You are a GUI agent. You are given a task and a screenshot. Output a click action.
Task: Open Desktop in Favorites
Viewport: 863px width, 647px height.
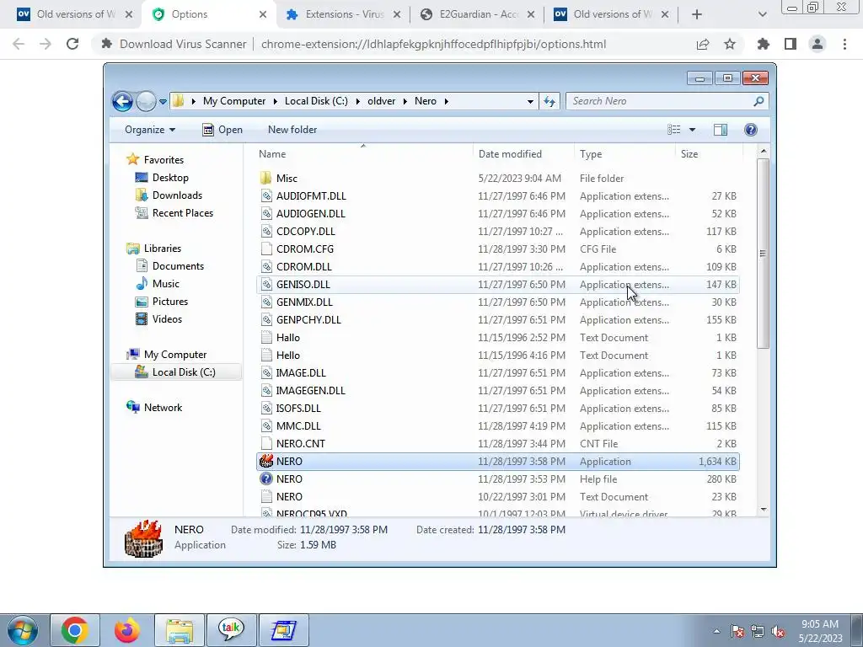(170, 178)
